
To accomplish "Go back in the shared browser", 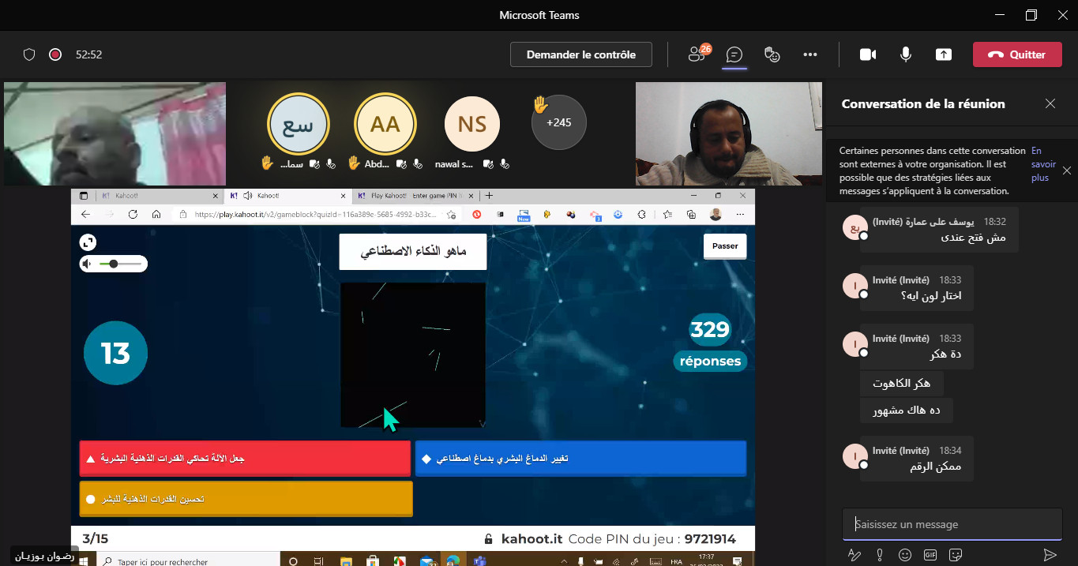I will click(85, 214).
